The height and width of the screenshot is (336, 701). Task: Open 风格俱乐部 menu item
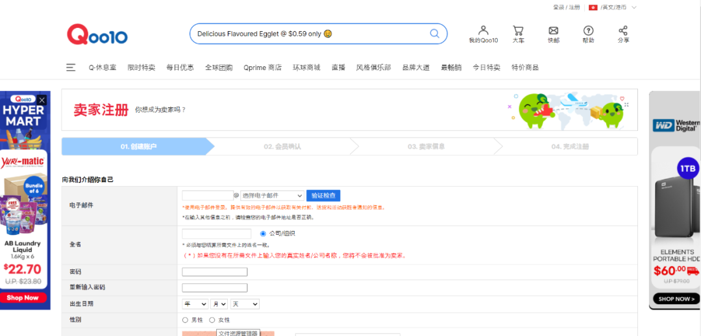[x=374, y=67]
